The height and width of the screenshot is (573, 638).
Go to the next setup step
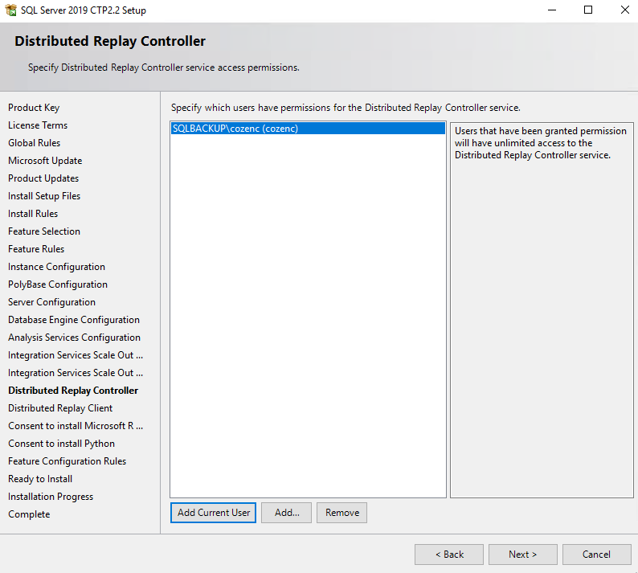523,555
